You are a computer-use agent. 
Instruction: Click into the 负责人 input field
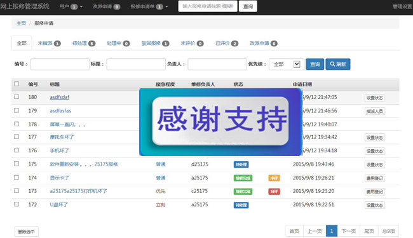(x=217, y=64)
